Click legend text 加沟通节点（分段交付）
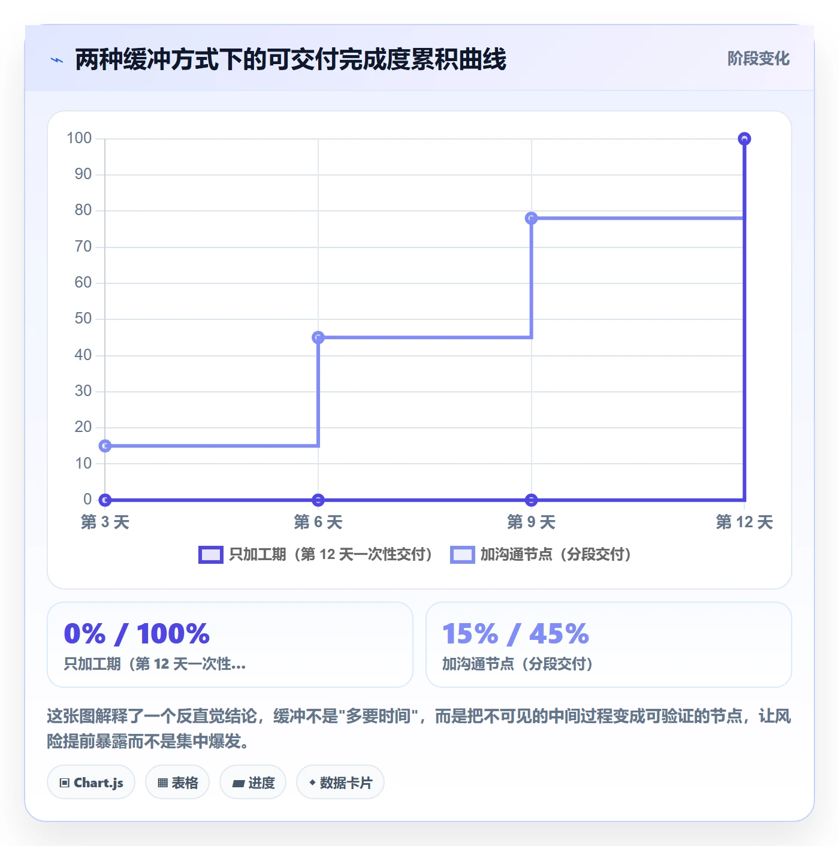The height and width of the screenshot is (846, 839). tap(556, 554)
